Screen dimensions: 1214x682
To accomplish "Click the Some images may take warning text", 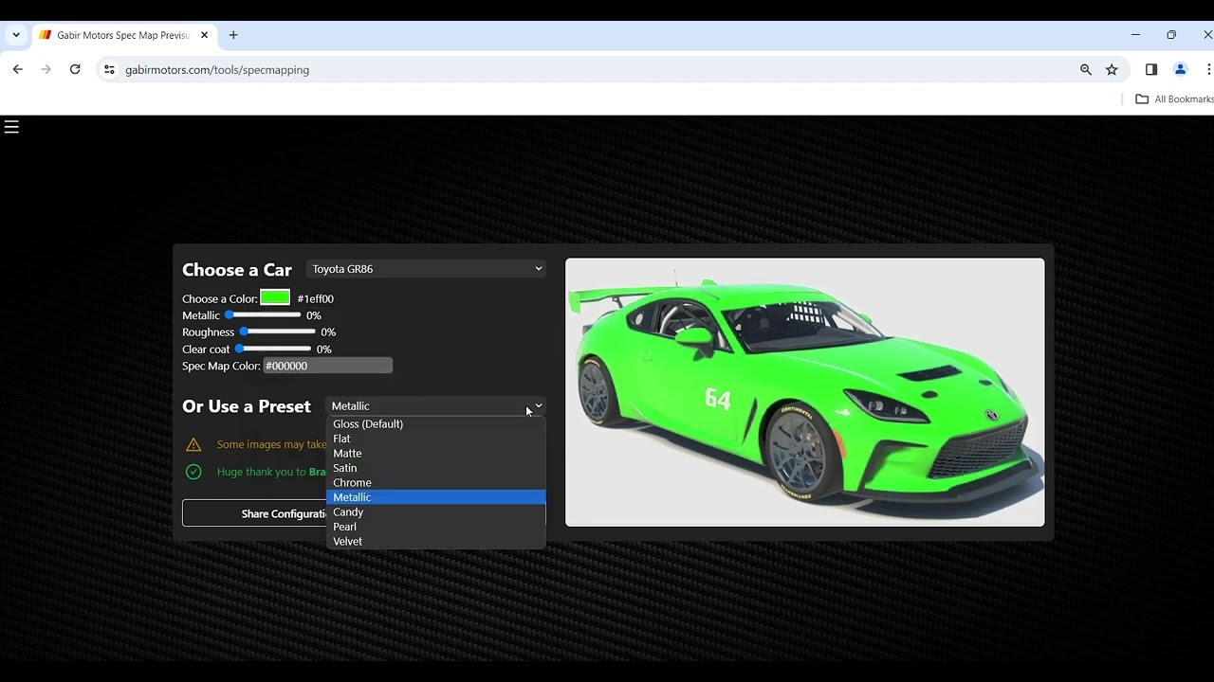I will tap(271, 444).
